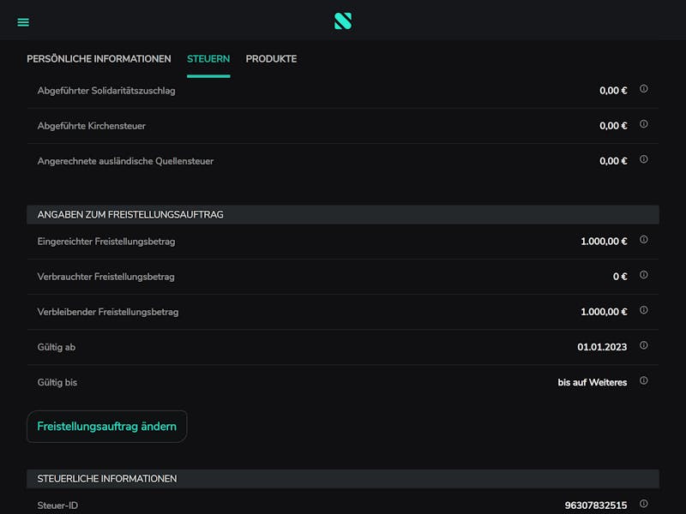The width and height of the screenshot is (686, 514).
Task: Click the bis auf Weiteres value
Action: pyautogui.click(x=593, y=382)
